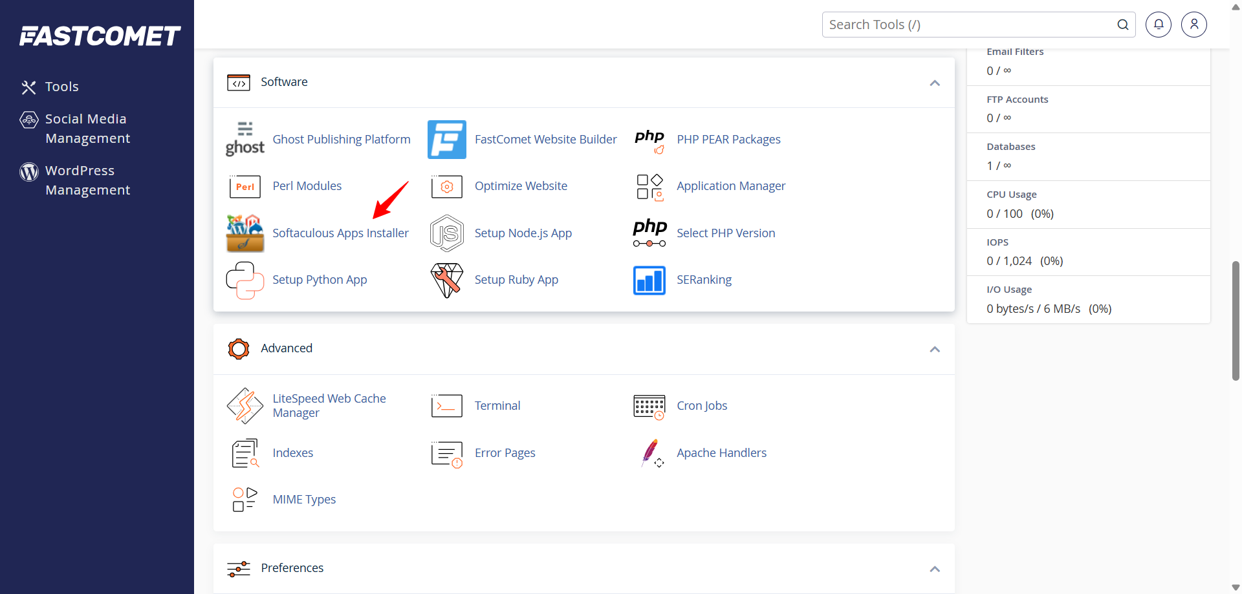Open the Select PHP Version icon
The width and height of the screenshot is (1242, 594).
[x=649, y=233]
